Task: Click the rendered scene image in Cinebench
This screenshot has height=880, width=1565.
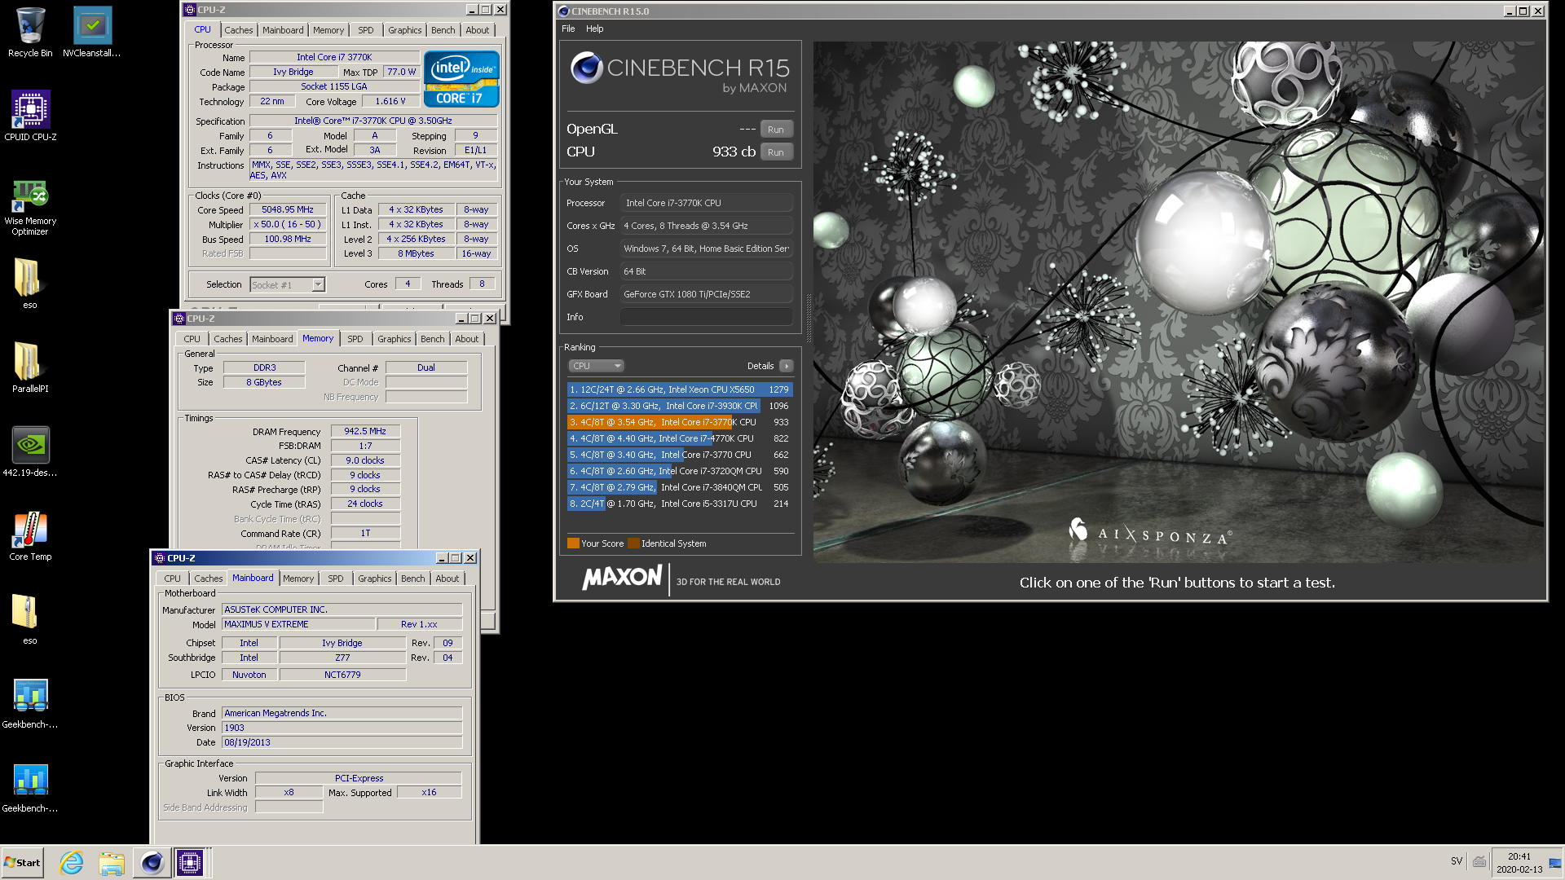Action: [1178, 301]
